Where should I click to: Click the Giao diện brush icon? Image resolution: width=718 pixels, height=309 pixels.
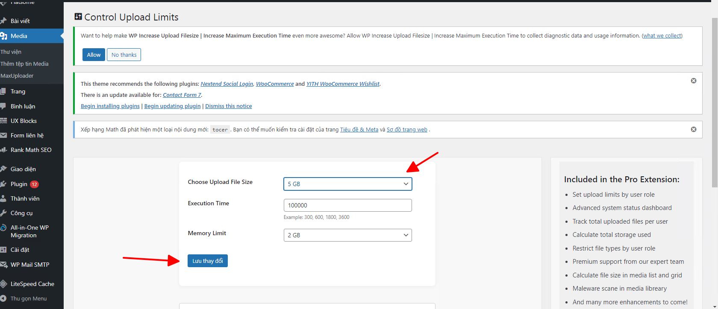tap(3, 169)
